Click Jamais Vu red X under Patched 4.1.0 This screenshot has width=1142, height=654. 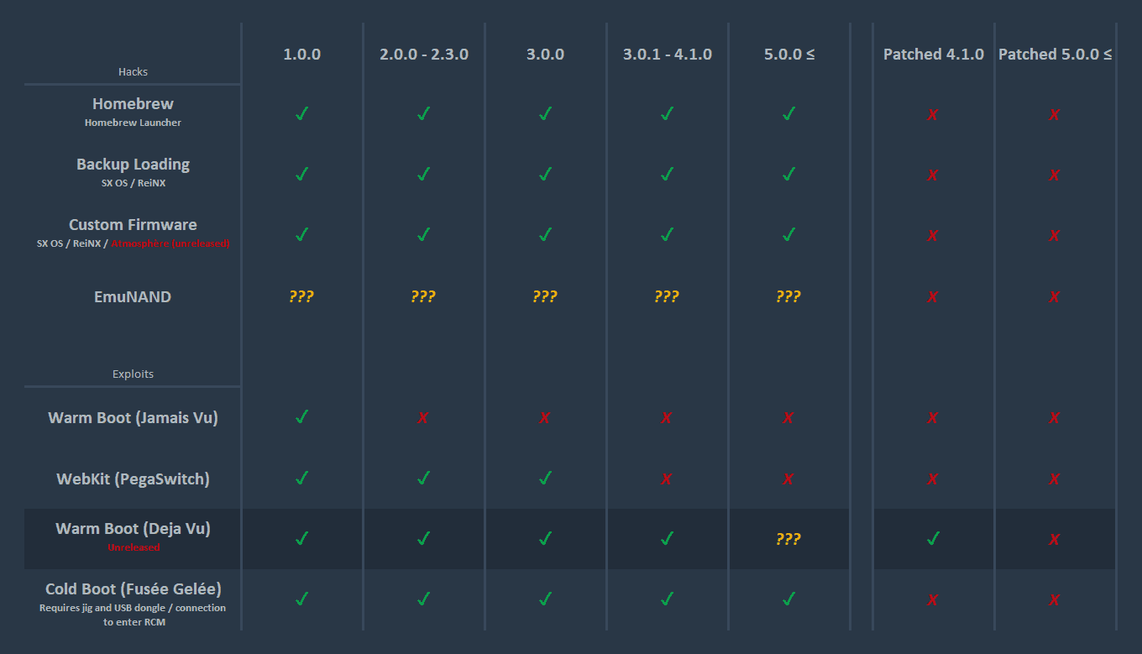[933, 418]
